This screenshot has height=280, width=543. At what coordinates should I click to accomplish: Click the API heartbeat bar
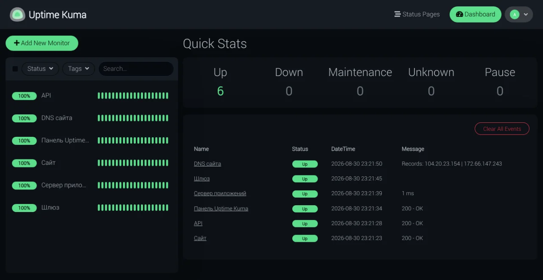tap(133, 96)
